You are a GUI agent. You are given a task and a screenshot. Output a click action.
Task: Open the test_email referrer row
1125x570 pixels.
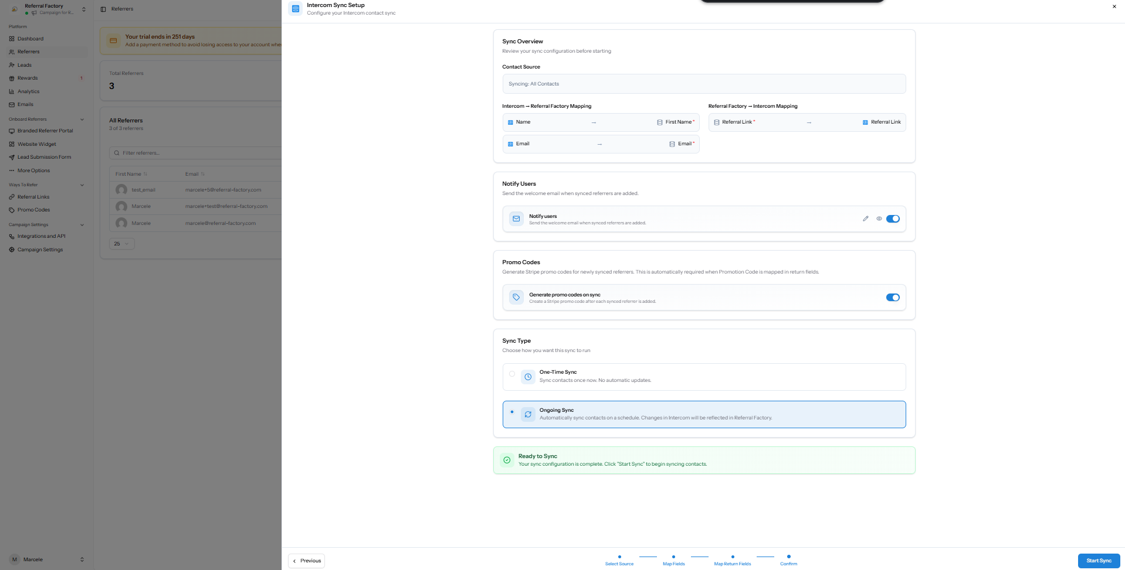[196, 190]
